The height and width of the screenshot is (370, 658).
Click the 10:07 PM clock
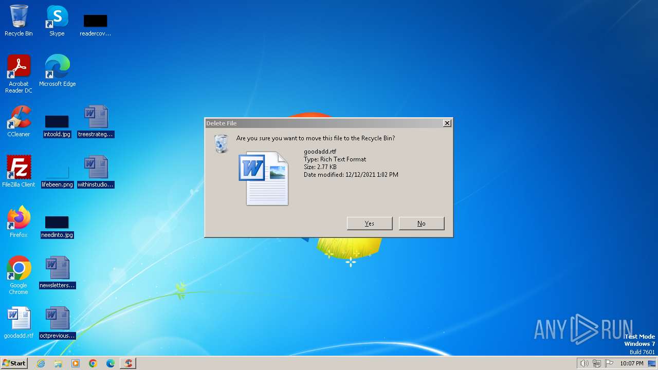tap(632, 363)
